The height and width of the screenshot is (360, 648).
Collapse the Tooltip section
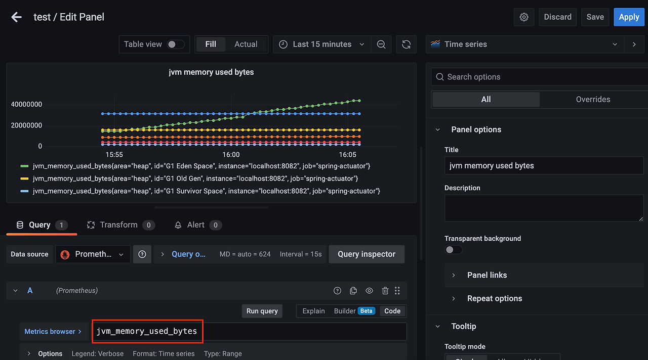click(438, 326)
